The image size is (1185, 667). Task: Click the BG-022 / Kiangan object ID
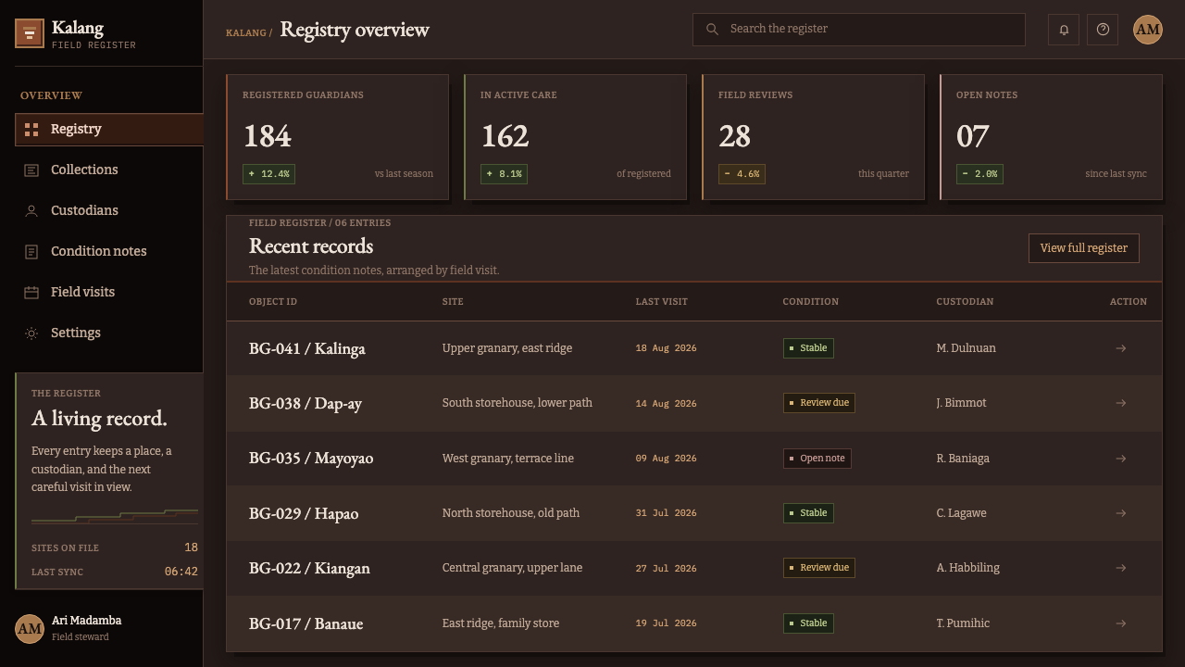tap(309, 568)
